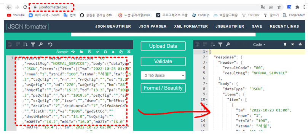This screenshot has width=308, height=138.
Task: Collapse the "items" node at line 9
Action: [x=207, y=94]
